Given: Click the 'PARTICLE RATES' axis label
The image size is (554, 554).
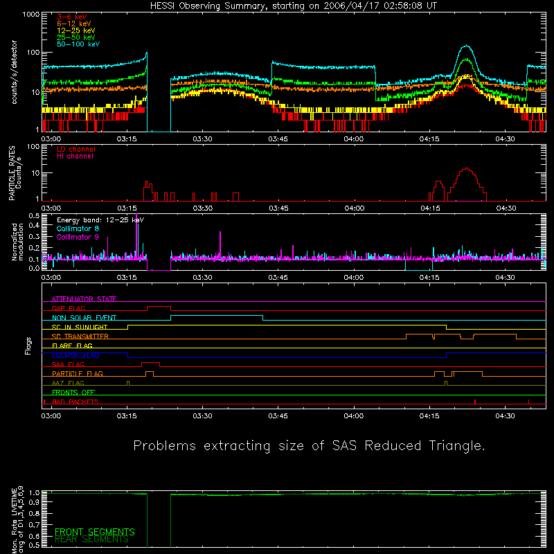Looking at the screenshot, I should pyautogui.click(x=12, y=173).
